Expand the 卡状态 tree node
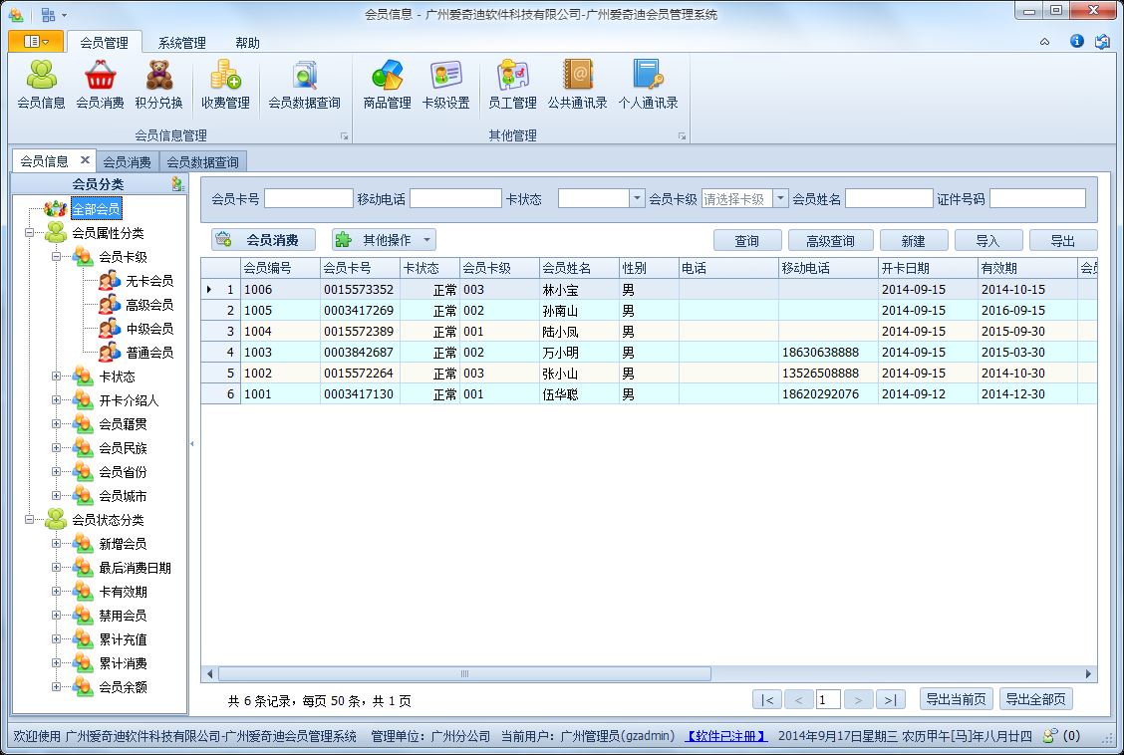 click(56, 377)
